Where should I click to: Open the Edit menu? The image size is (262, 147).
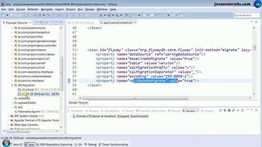(11, 9)
